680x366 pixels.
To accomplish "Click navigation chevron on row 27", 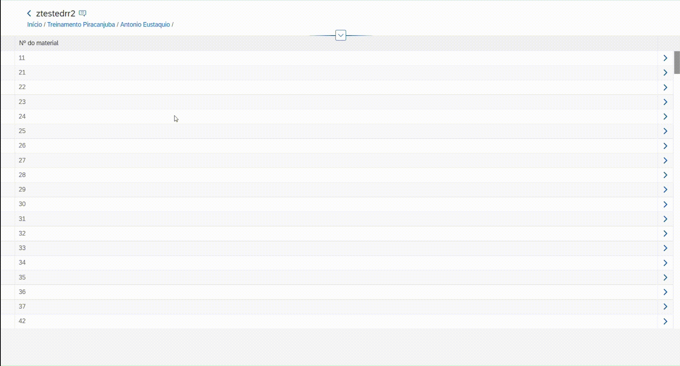I will [x=665, y=160].
